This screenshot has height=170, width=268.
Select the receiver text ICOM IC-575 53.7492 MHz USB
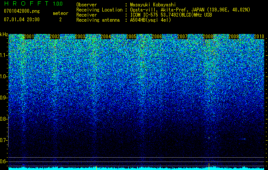[171, 15]
